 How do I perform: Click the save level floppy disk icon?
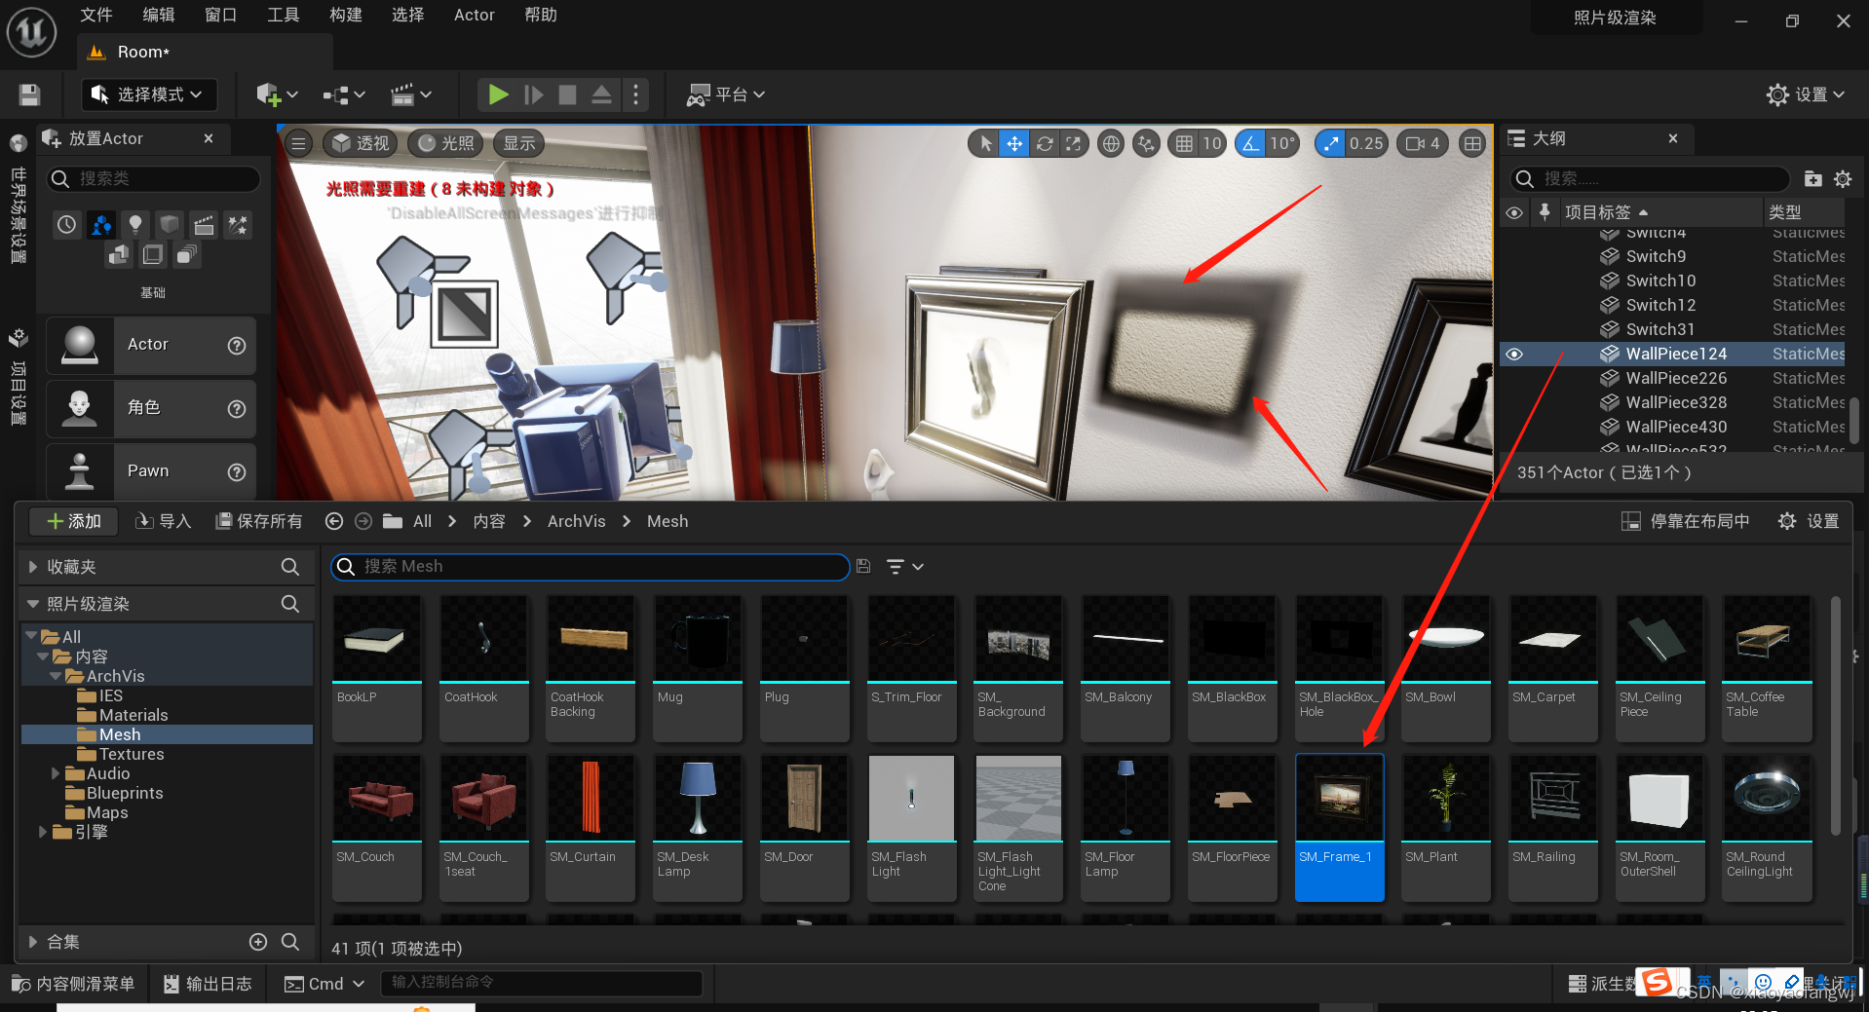pyautogui.click(x=29, y=94)
